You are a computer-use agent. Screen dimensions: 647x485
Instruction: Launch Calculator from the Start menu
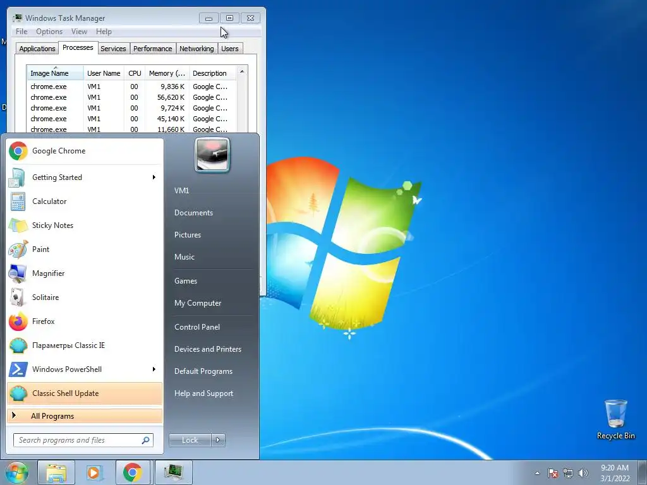coord(85,201)
